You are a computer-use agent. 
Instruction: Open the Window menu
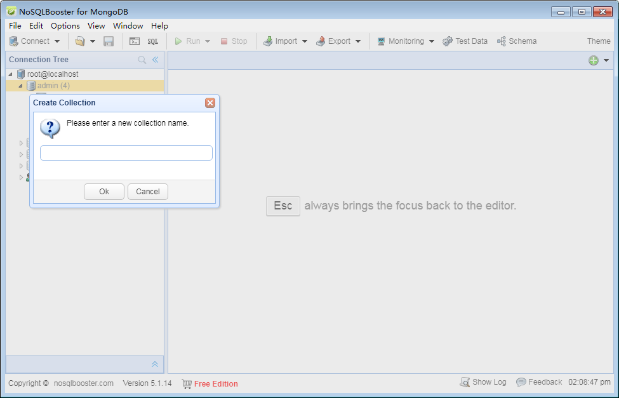(128, 25)
